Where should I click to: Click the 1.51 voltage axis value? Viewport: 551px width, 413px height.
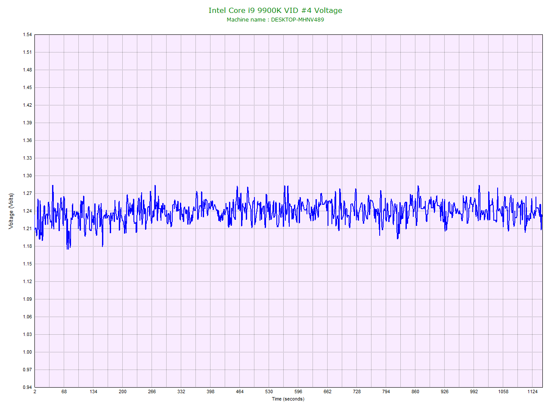coord(28,52)
